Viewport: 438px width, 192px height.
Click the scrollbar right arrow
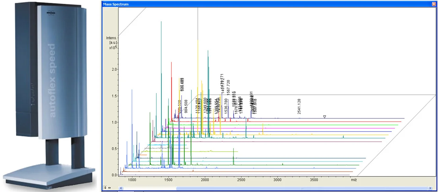430,188
